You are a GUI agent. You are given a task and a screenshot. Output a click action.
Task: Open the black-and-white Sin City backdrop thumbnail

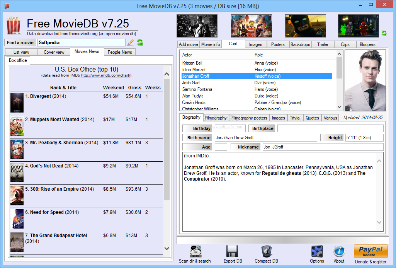pyautogui.click(x=197, y=26)
